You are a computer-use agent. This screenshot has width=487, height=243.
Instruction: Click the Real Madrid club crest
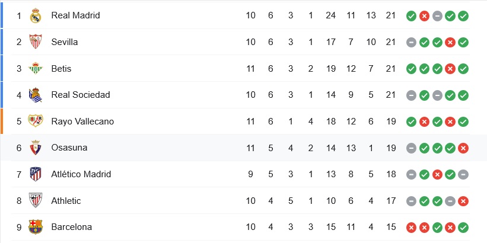click(x=36, y=15)
